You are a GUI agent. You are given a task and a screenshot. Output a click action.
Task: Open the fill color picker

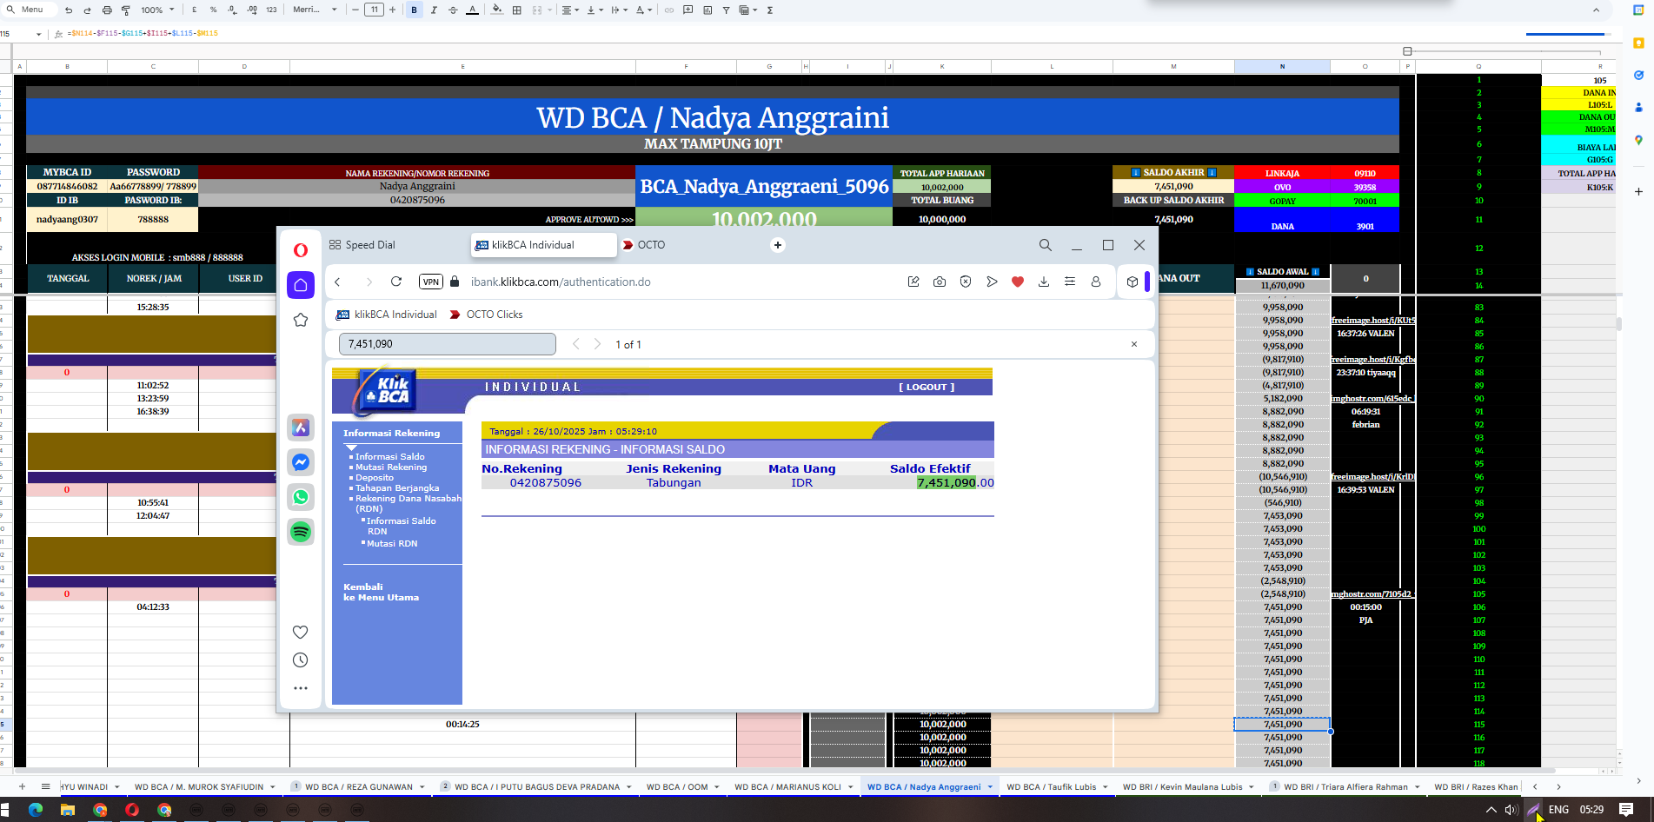(x=497, y=10)
